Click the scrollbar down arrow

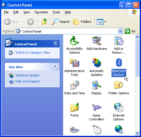coord(137,133)
